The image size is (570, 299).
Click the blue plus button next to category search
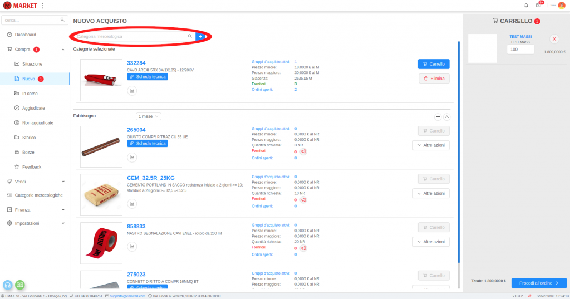[x=200, y=36]
